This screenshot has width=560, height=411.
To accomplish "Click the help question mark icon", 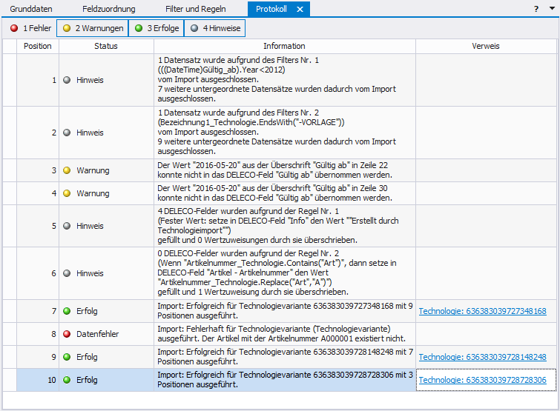I will point(536,9).
